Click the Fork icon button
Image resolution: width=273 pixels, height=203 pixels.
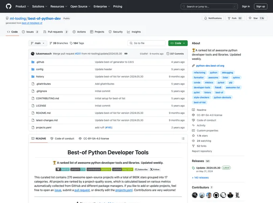point(229,18)
